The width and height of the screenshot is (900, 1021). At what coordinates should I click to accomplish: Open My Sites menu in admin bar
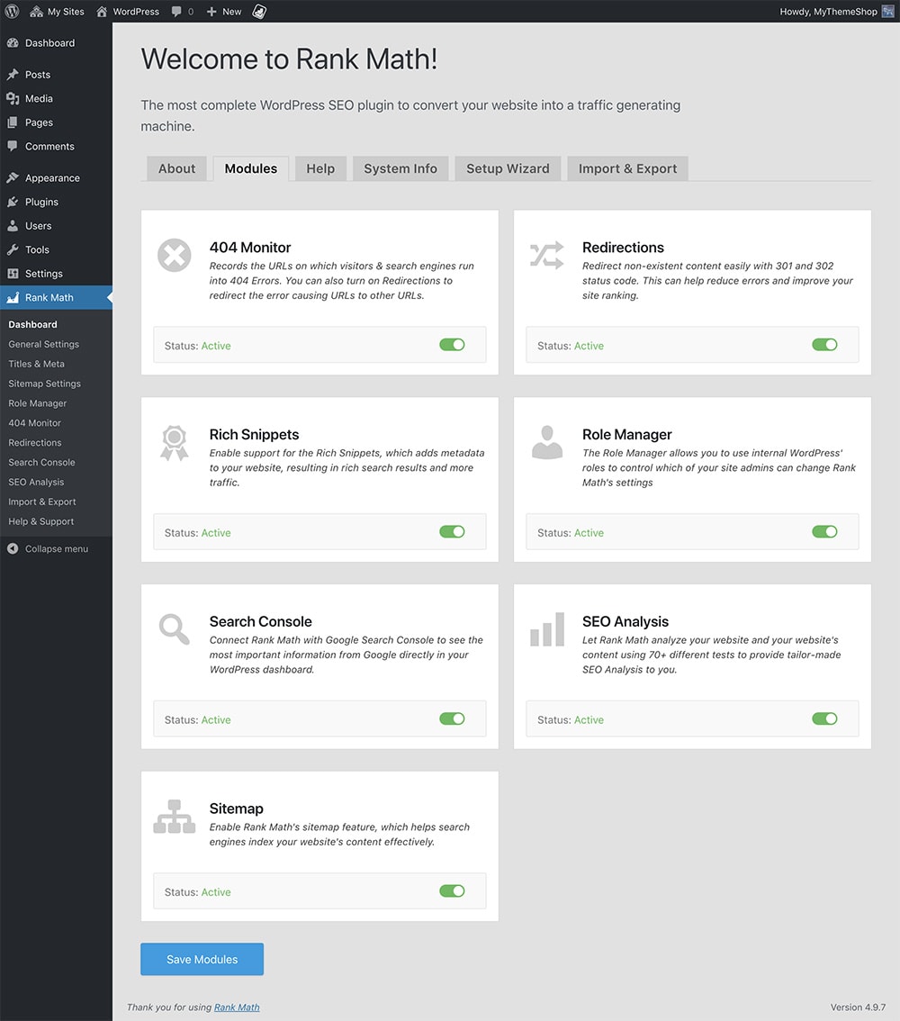58,11
